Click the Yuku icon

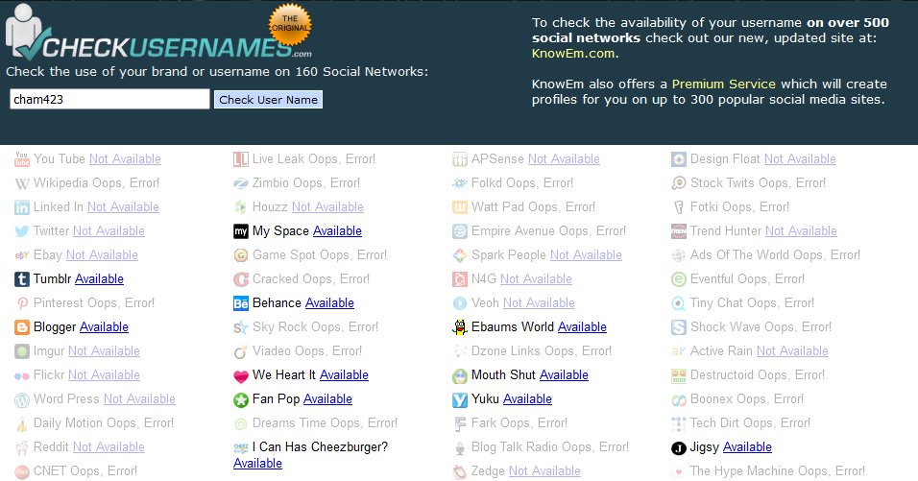click(x=460, y=399)
